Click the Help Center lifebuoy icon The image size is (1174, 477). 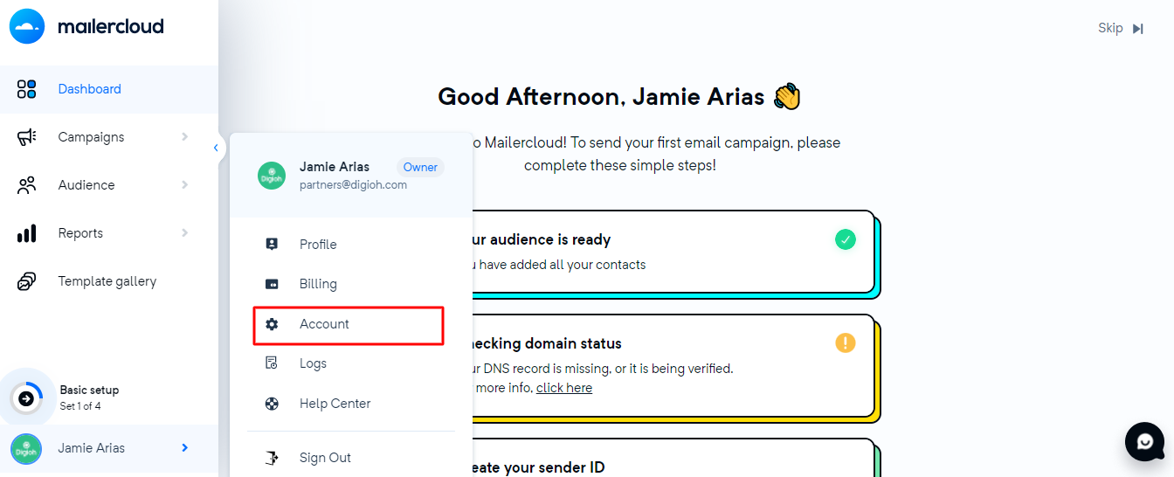coord(272,404)
